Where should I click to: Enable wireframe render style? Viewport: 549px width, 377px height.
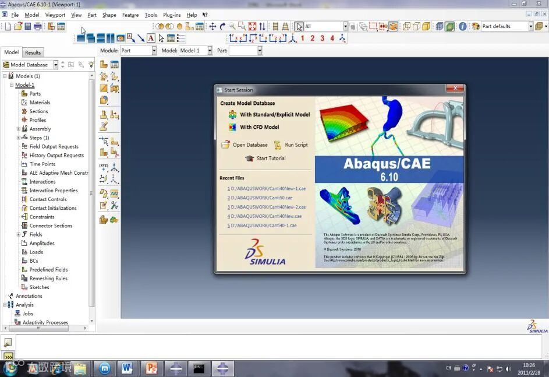coord(406,26)
